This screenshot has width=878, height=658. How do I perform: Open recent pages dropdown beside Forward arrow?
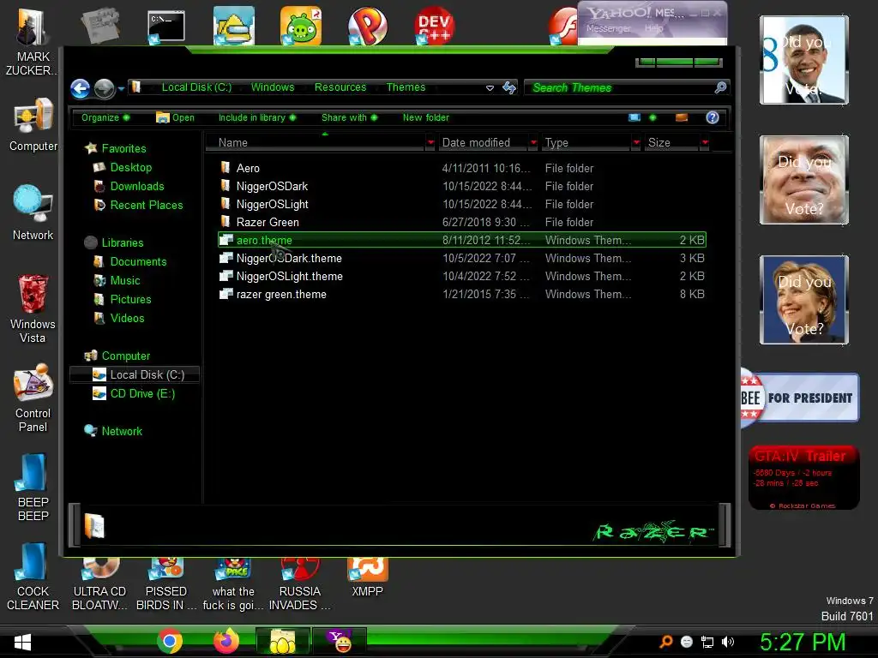(x=121, y=88)
